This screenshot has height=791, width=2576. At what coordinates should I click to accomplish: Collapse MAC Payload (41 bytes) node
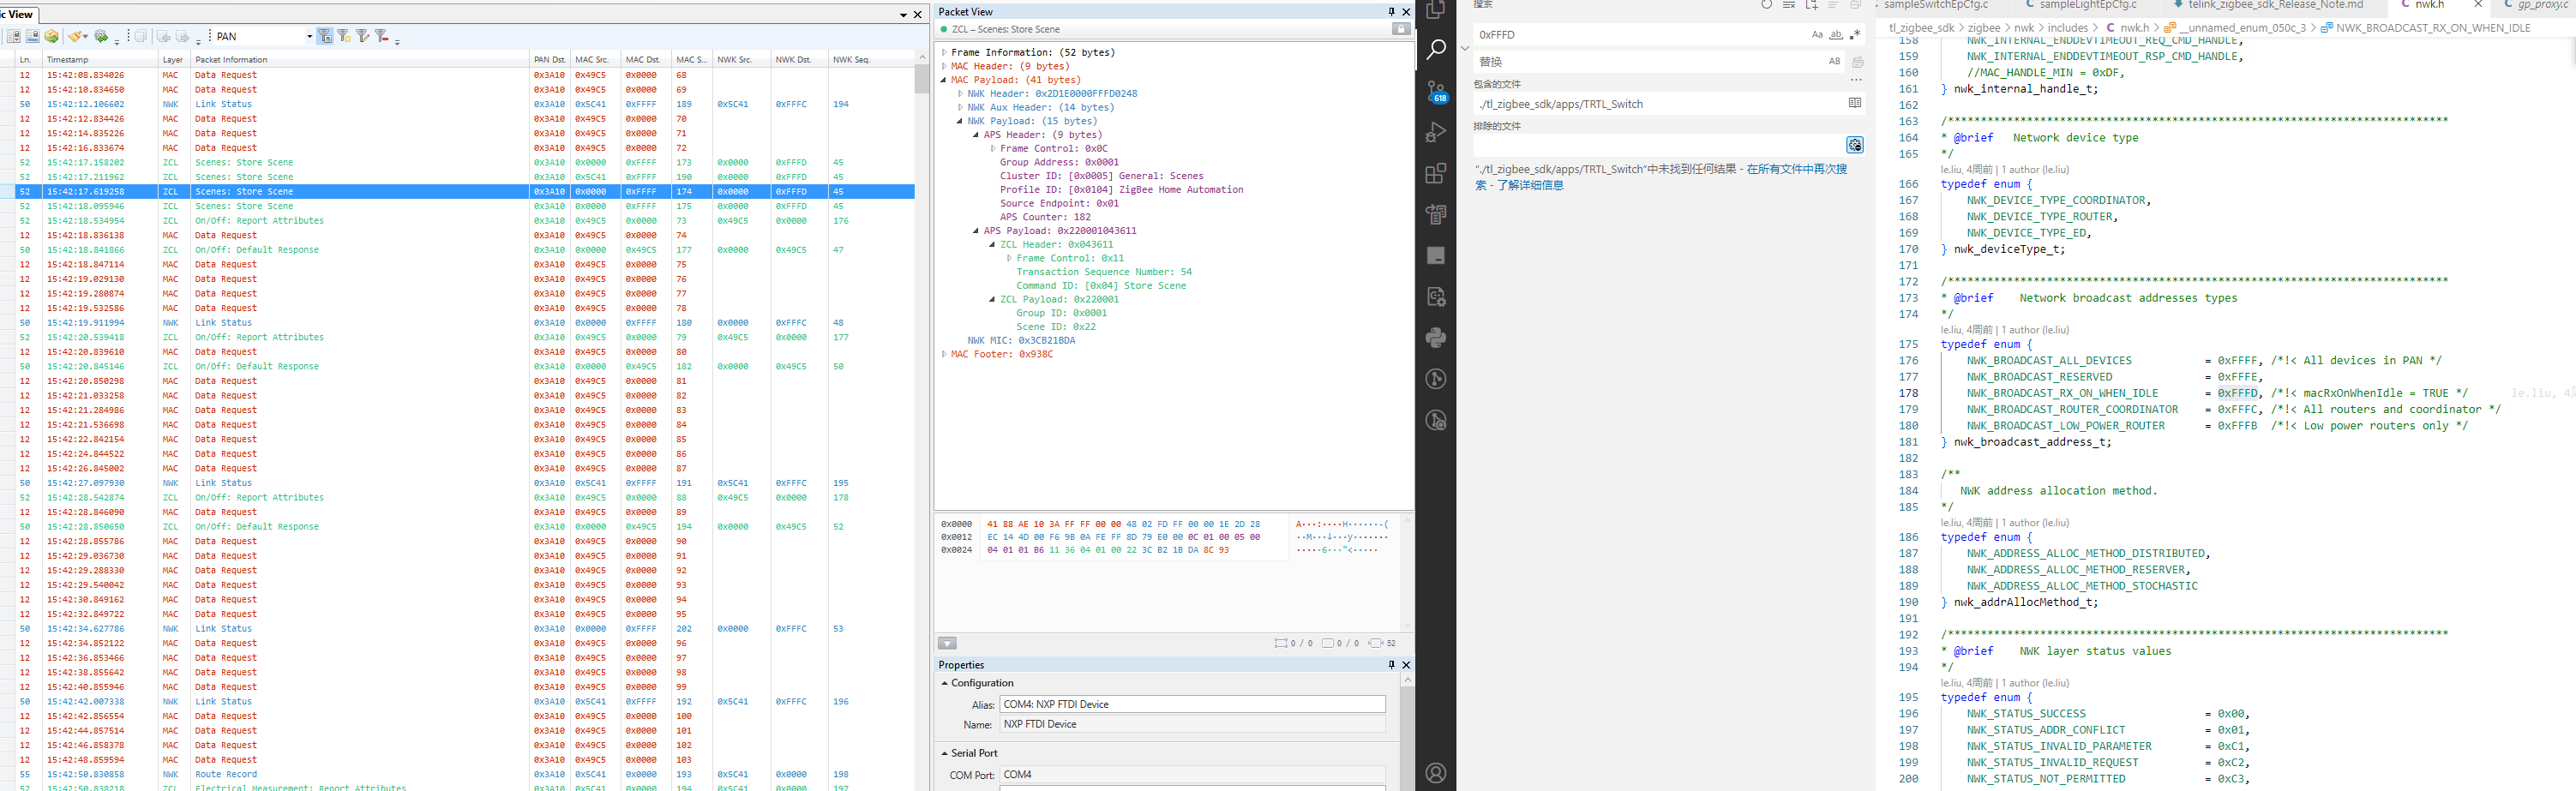click(x=943, y=80)
